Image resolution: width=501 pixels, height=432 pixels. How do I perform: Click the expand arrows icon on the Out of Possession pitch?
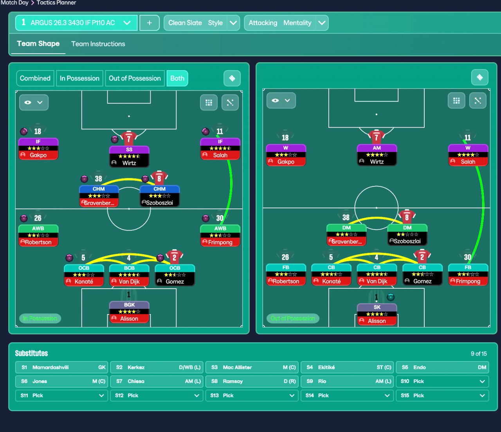click(478, 101)
